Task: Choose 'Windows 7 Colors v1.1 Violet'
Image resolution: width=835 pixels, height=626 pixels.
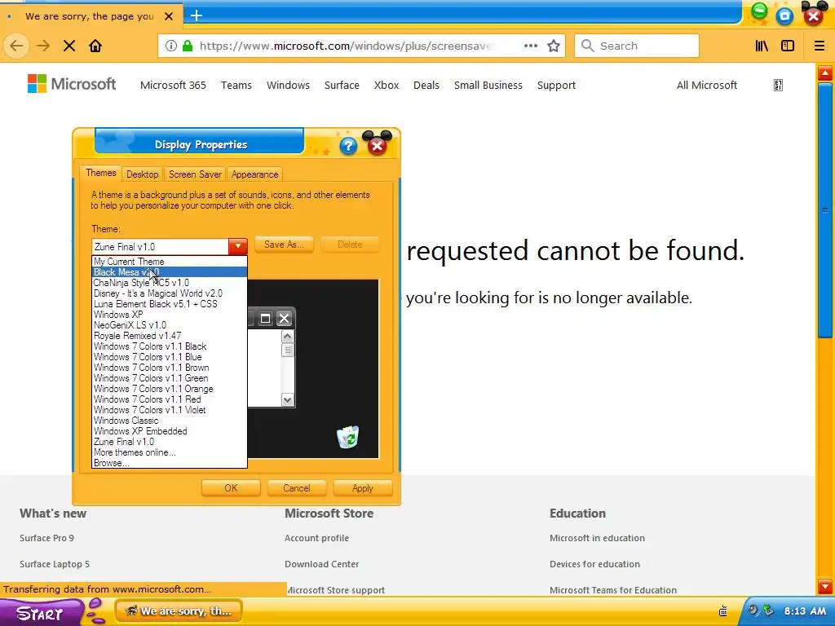Action: pyautogui.click(x=170, y=410)
